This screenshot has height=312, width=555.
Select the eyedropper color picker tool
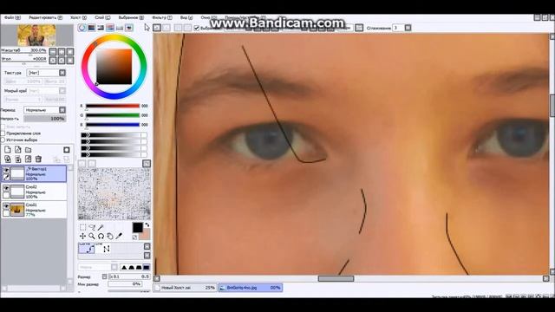(119, 236)
